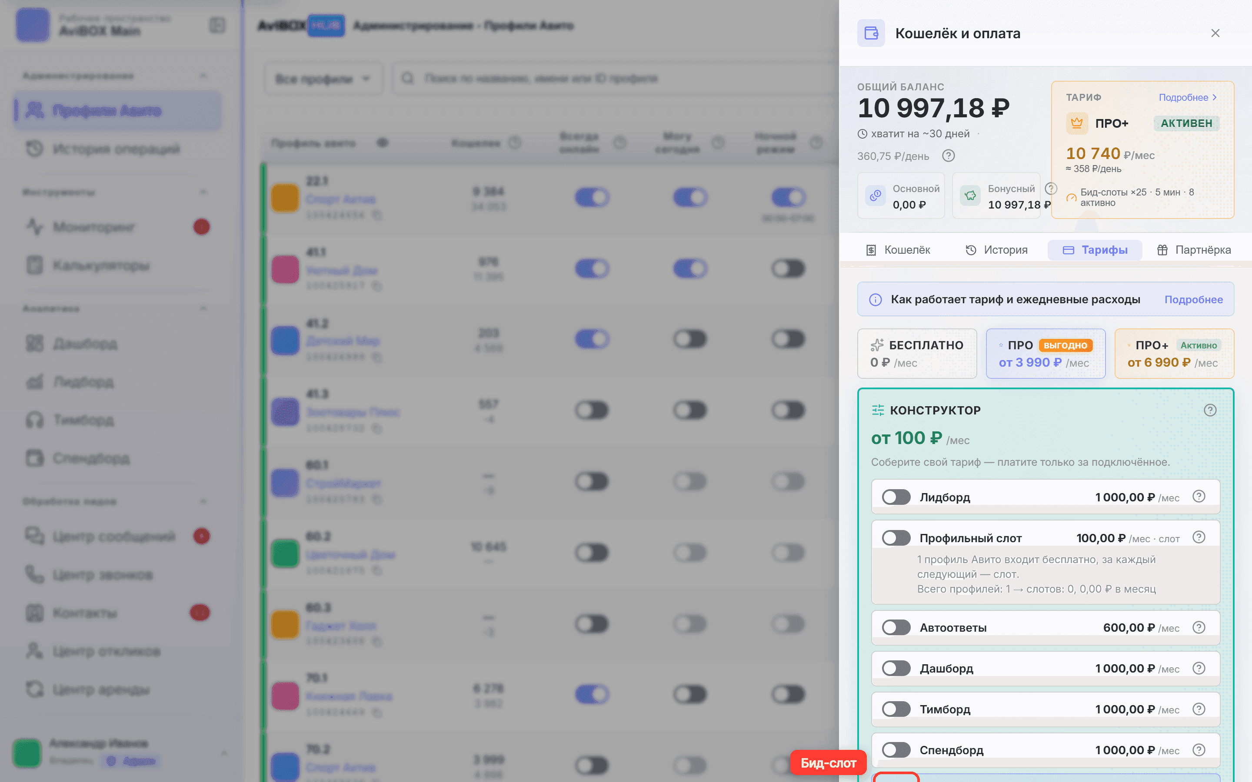Enable the Профильный слот toggle
Image resolution: width=1252 pixels, height=782 pixels.
tap(896, 538)
